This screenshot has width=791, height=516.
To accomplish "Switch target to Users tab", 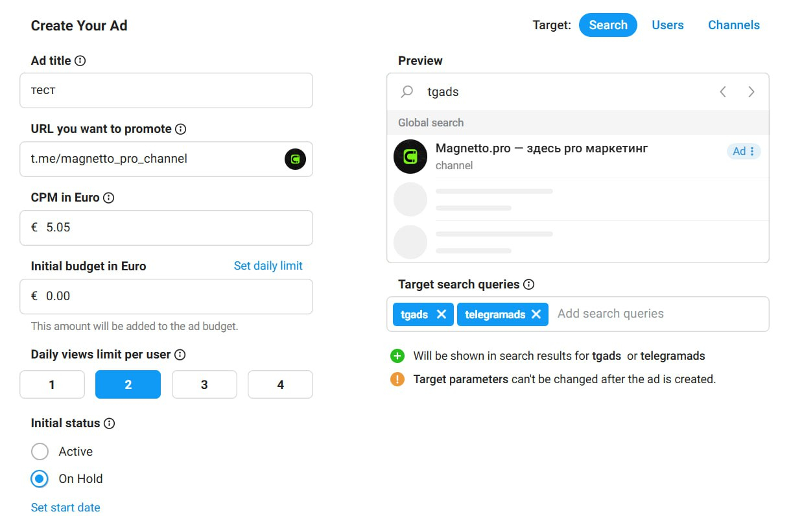I will (667, 25).
